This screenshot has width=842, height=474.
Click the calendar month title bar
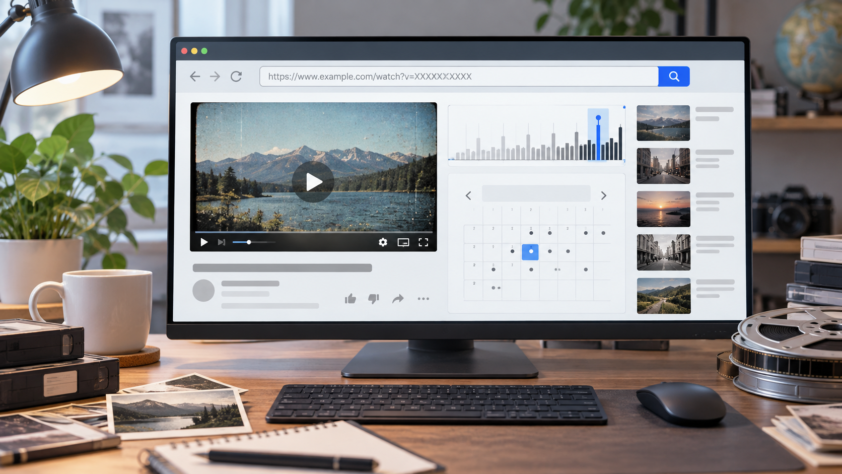coord(536,193)
